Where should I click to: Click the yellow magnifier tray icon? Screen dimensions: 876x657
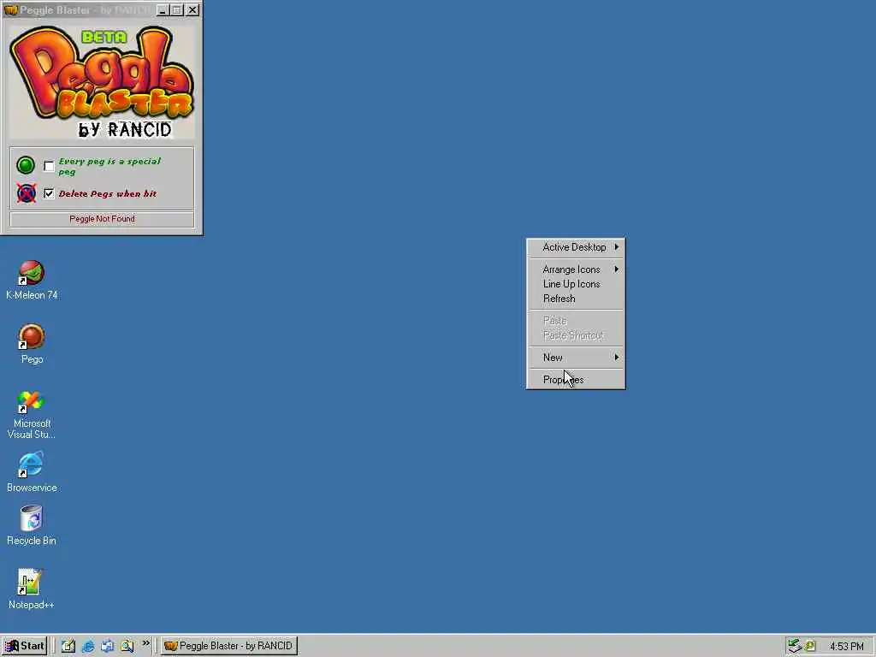click(810, 646)
